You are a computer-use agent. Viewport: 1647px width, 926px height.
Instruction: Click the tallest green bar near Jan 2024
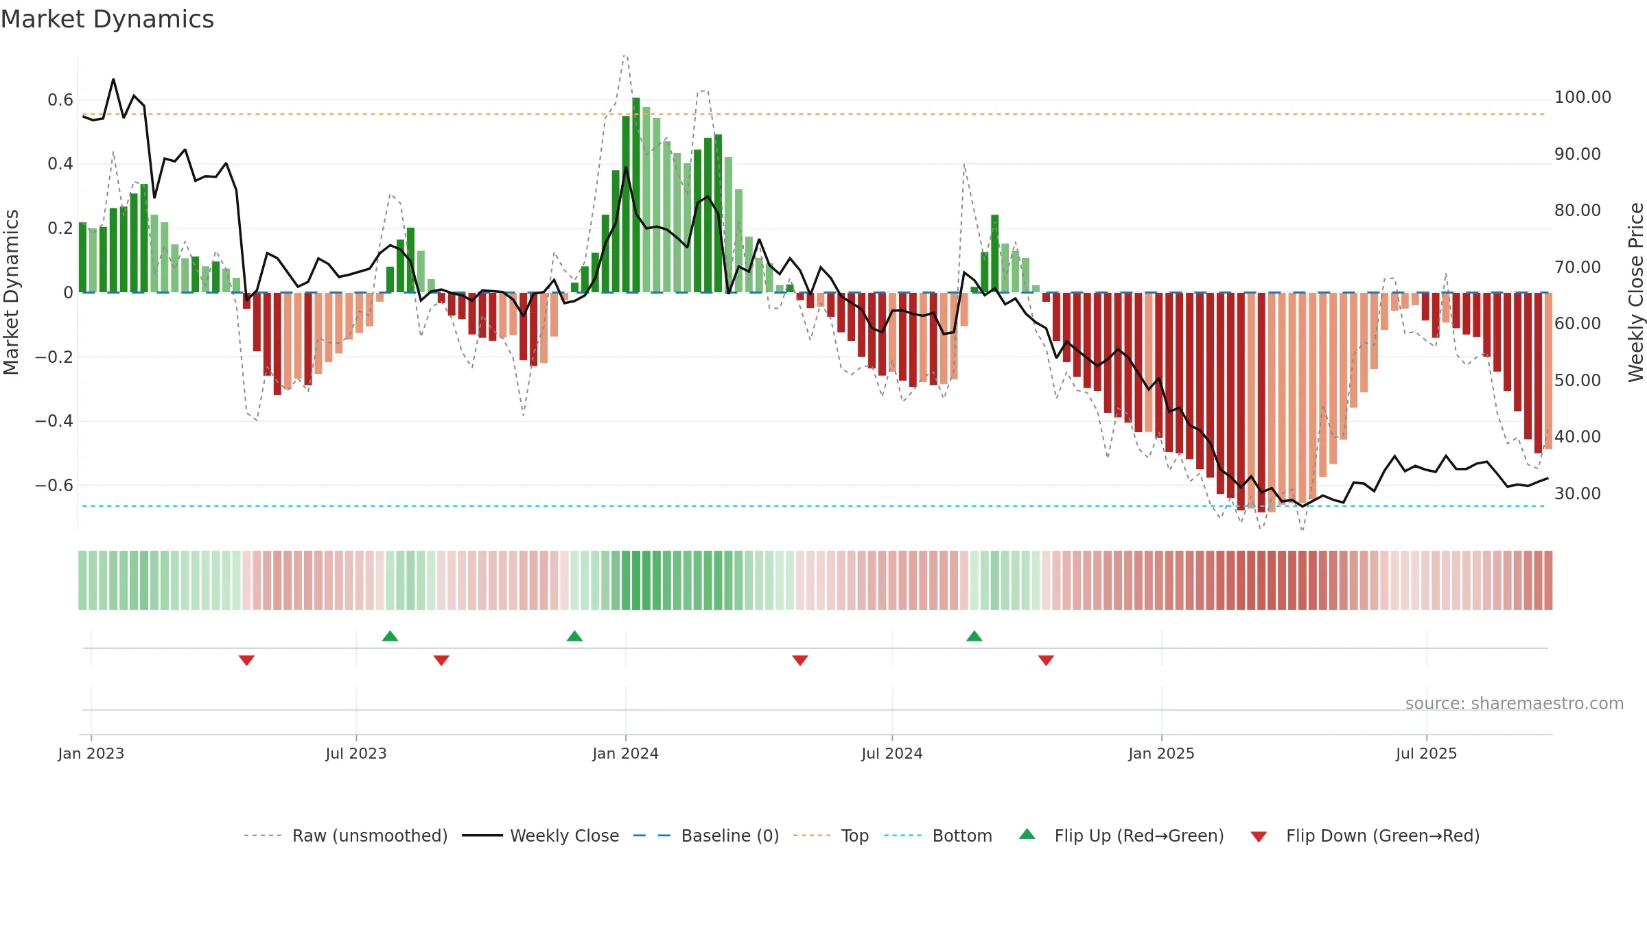[x=636, y=195]
